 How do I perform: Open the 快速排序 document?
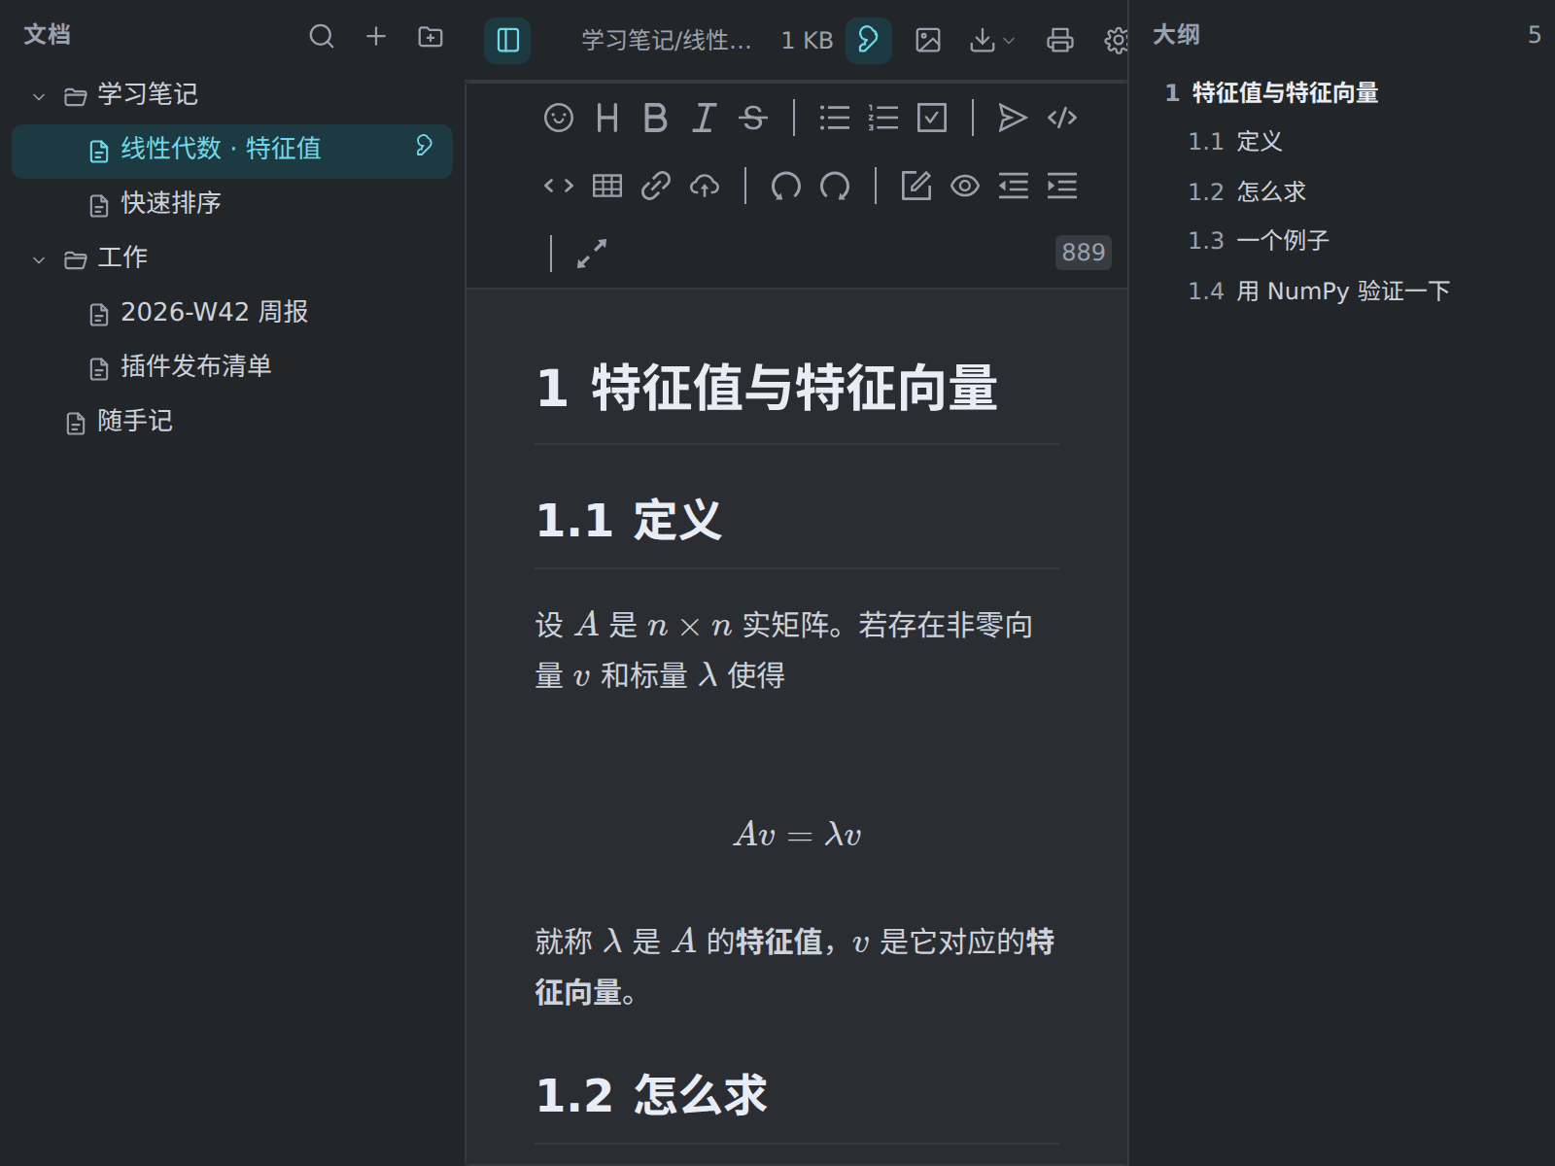pyautogui.click(x=232, y=204)
